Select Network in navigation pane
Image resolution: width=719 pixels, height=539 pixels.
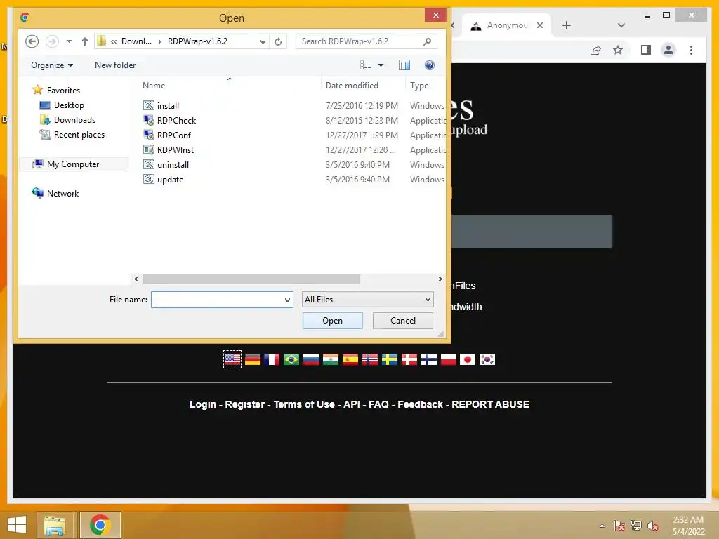[62, 194]
